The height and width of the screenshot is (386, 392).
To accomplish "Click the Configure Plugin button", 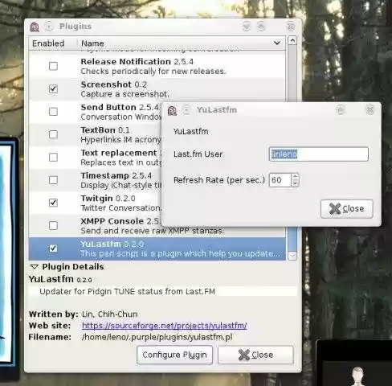I will click(174, 355).
